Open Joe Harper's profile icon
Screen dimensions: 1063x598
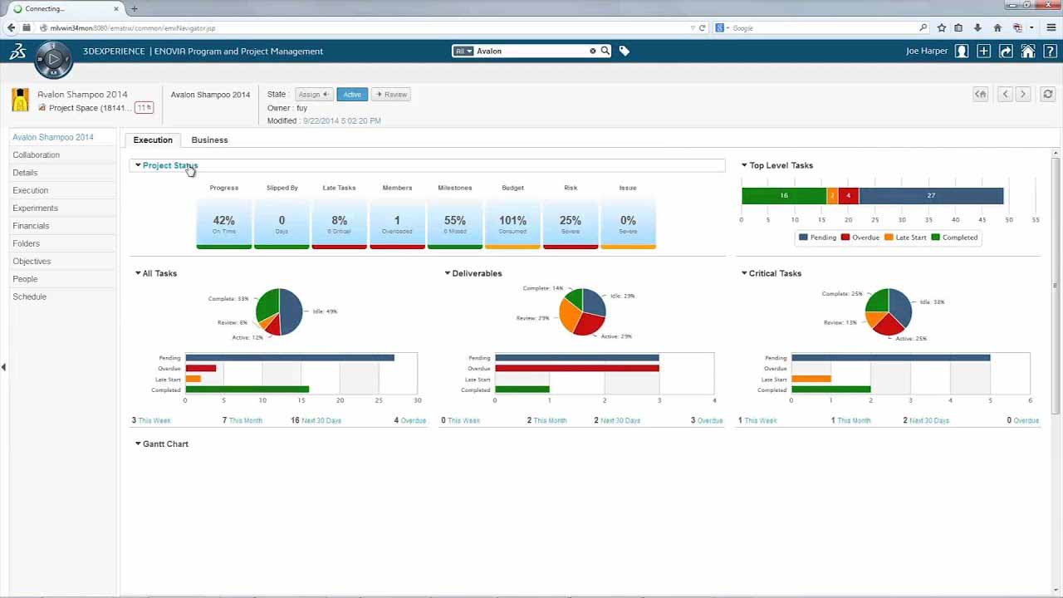coord(962,51)
